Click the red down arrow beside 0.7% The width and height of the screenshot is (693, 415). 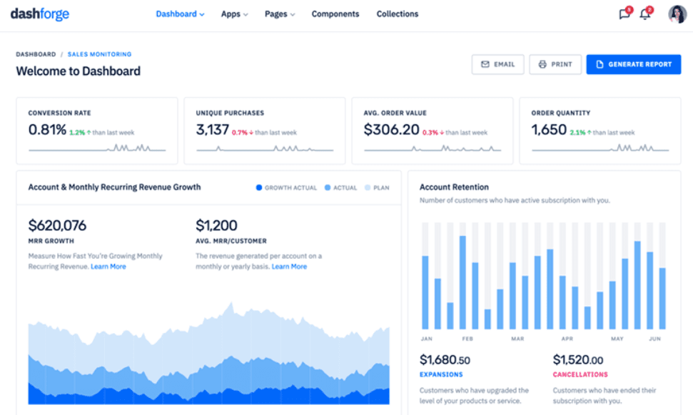251,133
